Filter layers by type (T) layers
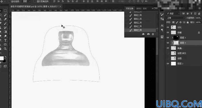202x108 pixels. 191,13
